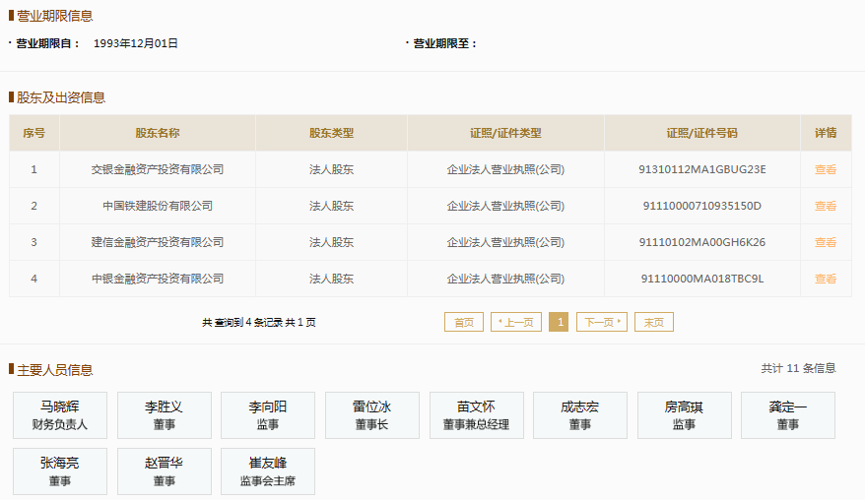Select 李胜义 董事 card
The width and height of the screenshot is (865, 500).
(x=165, y=415)
